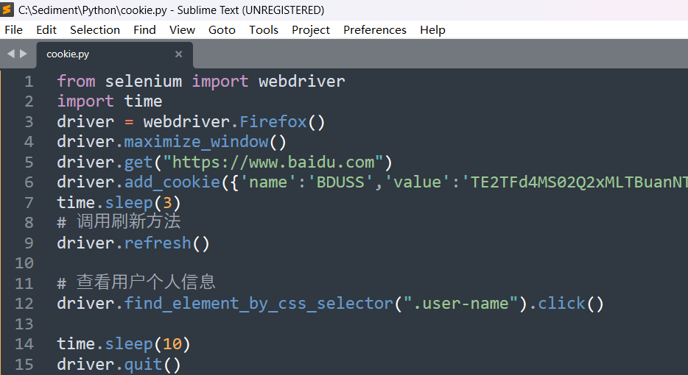Click line number 13 in the gutter
Viewport: 688px width, 375px height.
point(24,324)
